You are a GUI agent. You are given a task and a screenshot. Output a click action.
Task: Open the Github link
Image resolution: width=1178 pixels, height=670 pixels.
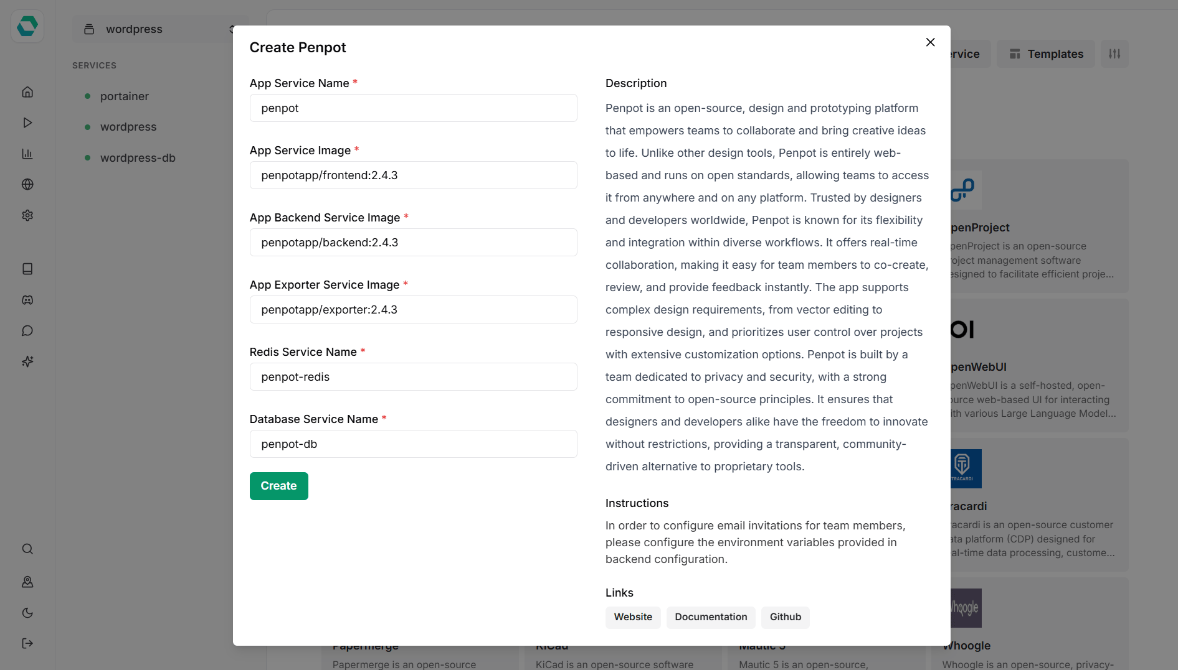pyautogui.click(x=785, y=617)
